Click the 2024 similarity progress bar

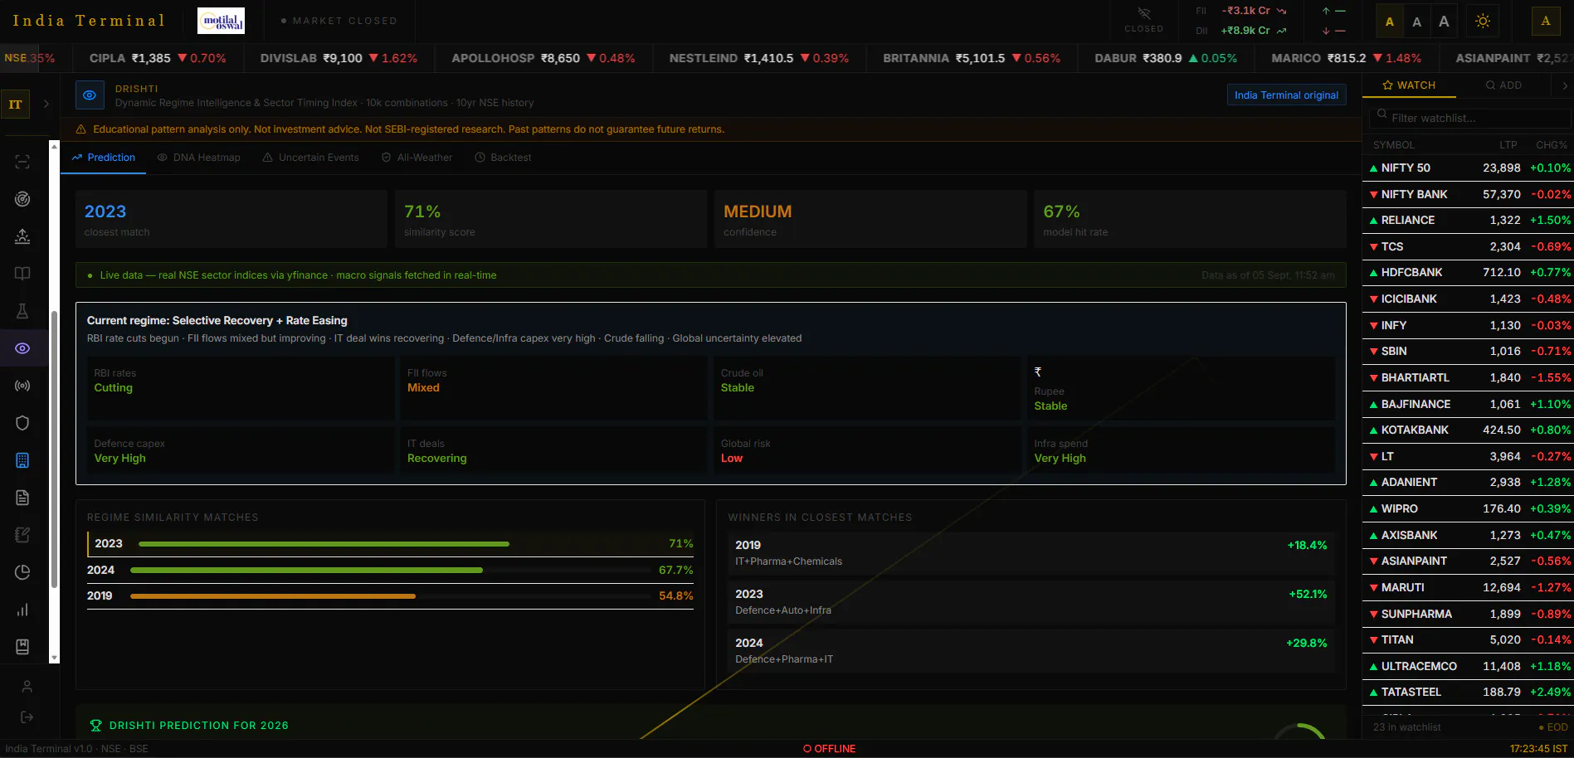click(306, 571)
